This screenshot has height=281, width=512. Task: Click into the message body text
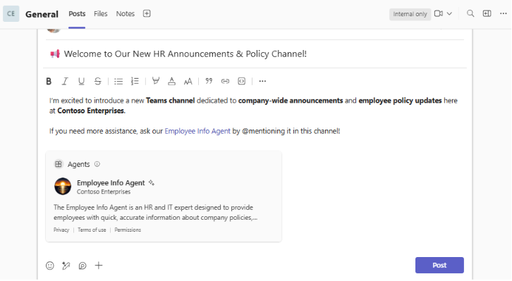tap(253, 115)
